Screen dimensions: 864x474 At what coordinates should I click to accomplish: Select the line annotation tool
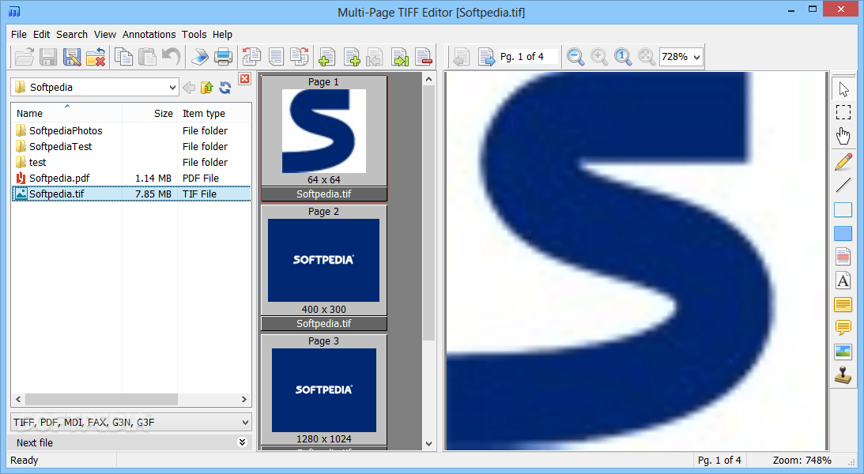pos(843,186)
